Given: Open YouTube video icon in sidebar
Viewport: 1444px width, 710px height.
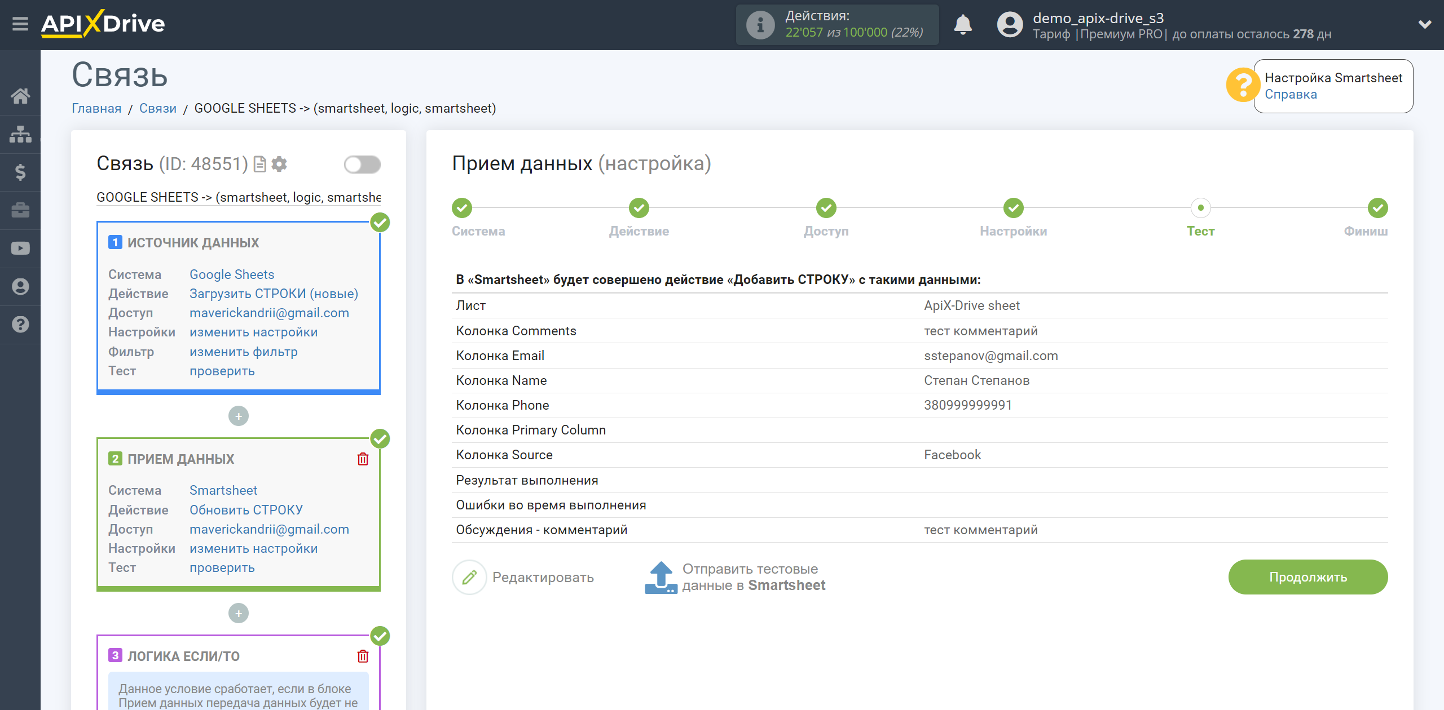Looking at the screenshot, I should pyautogui.click(x=20, y=248).
